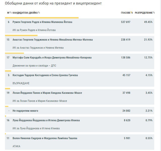This screenshot has width=161, height=151.
Task: Select Костадин Тодоров Костадинов candidate row
Action: pos(80,79)
